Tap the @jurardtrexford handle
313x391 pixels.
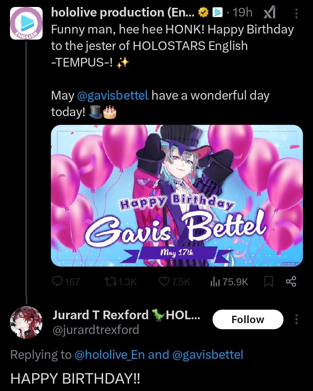click(x=96, y=330)
